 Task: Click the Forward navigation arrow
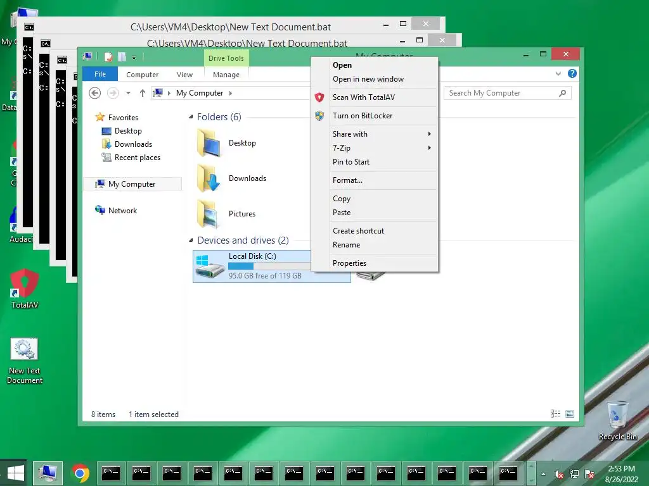click(113, 93)
